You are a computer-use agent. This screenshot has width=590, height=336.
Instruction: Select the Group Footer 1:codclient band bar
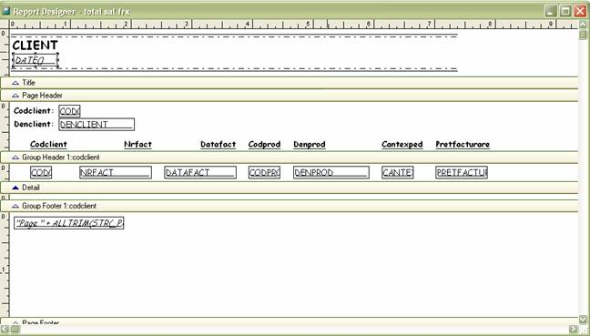(x=290, y=206)
